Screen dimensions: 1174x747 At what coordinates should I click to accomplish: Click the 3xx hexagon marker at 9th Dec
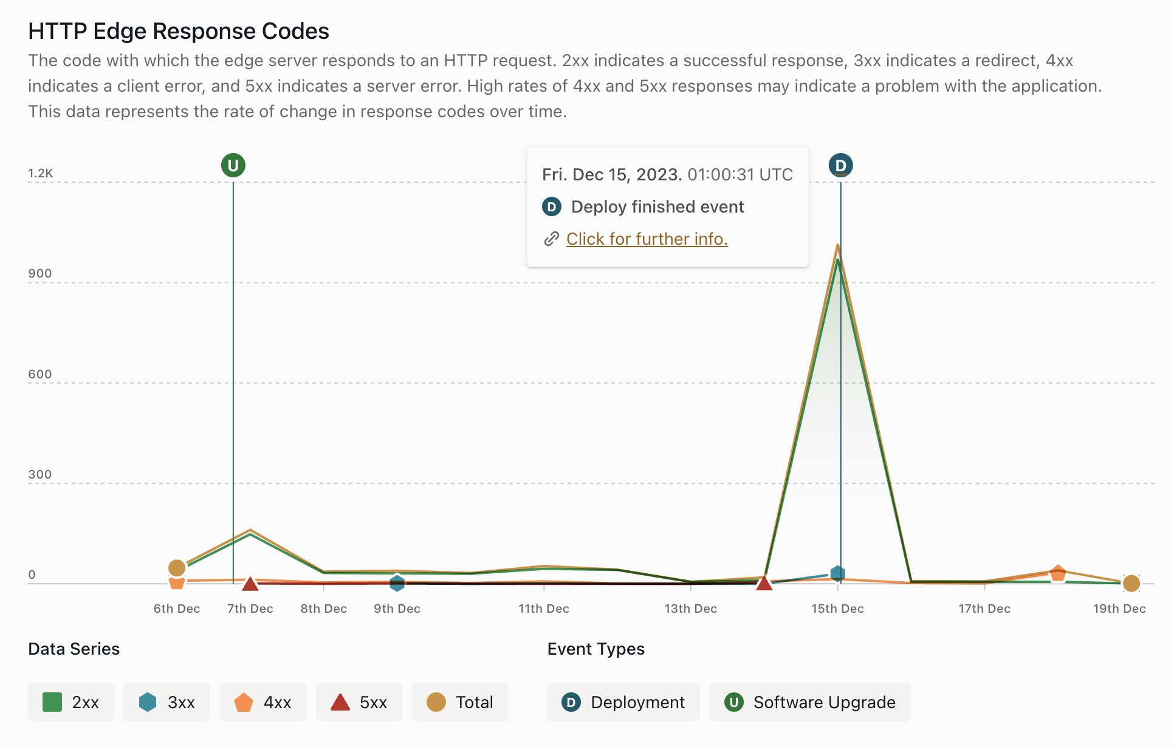coord(397,583)
